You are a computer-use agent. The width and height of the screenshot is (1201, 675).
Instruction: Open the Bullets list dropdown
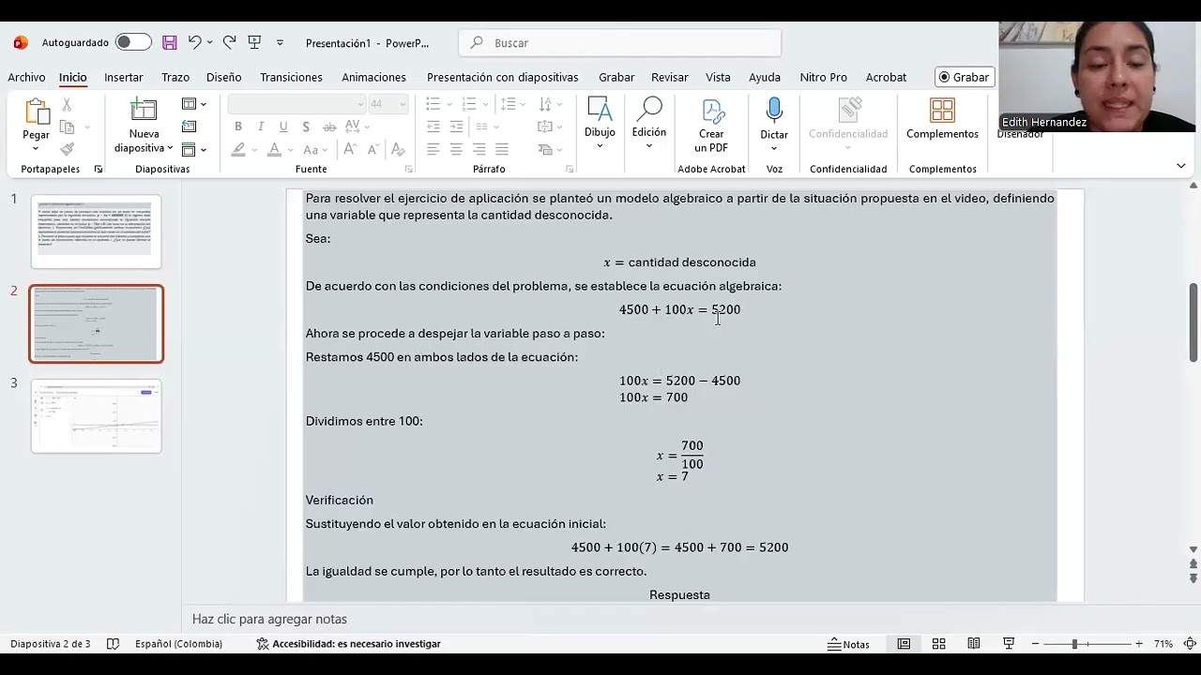[449, 104]
